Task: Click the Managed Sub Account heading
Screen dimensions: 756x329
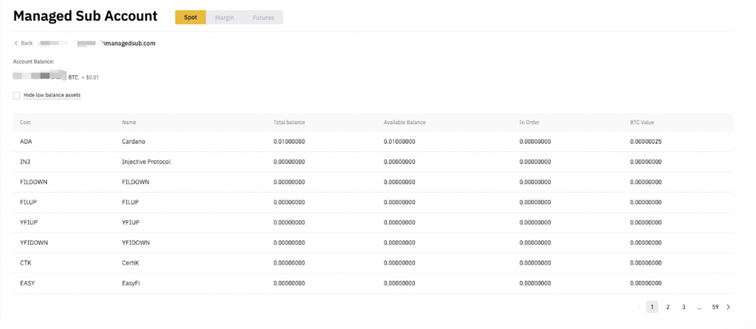Action: [x=86, y=16]
